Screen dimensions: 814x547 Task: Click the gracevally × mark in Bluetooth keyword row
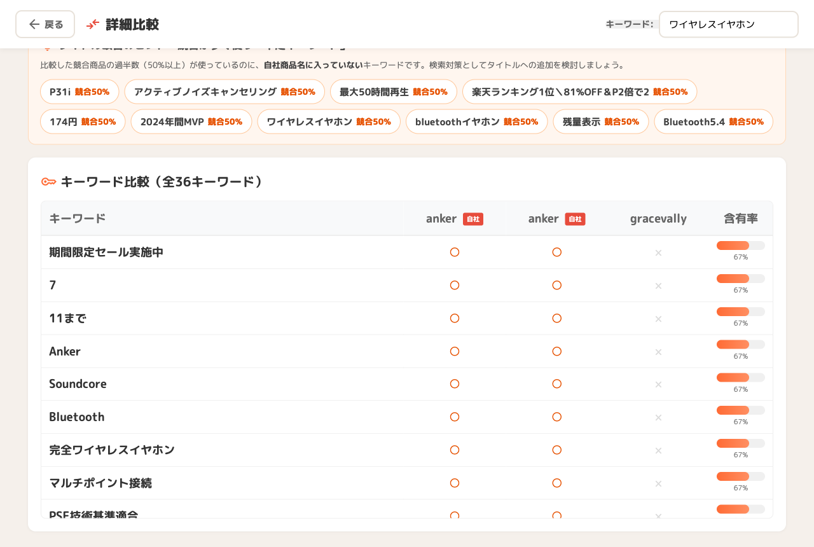coord(658,418)
